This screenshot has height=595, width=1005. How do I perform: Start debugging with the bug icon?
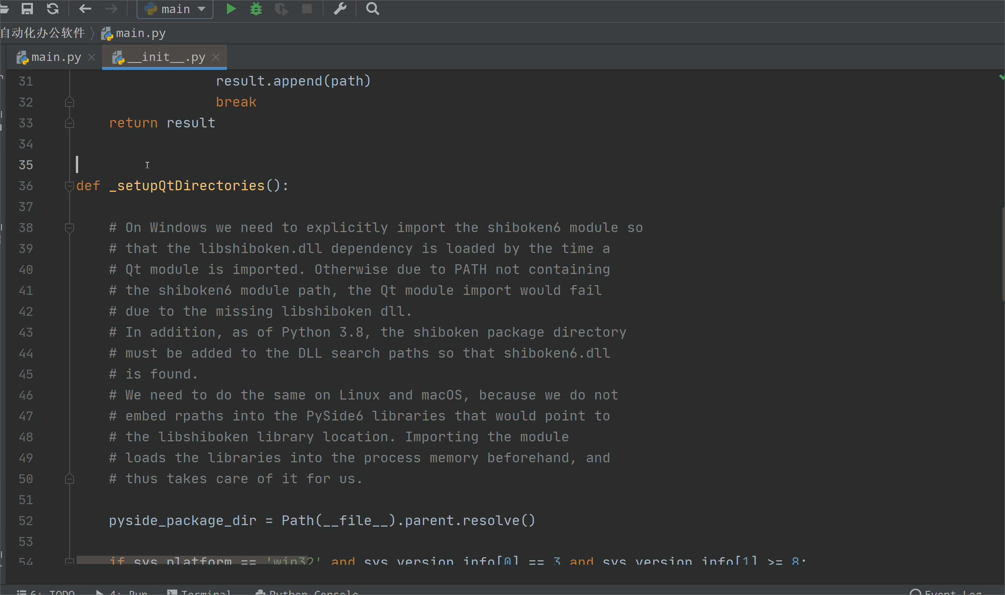pos(256,9)
